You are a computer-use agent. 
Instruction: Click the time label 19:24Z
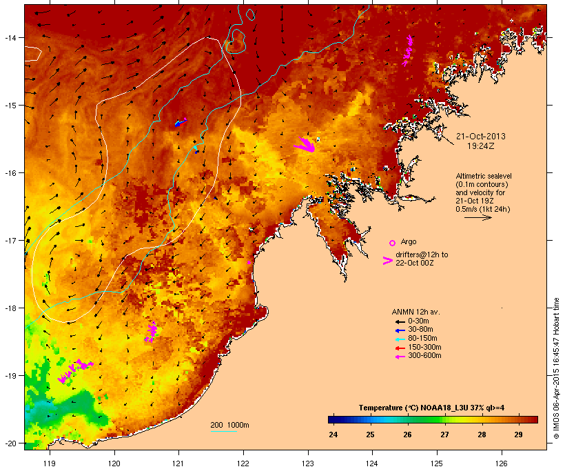[481, 146]
